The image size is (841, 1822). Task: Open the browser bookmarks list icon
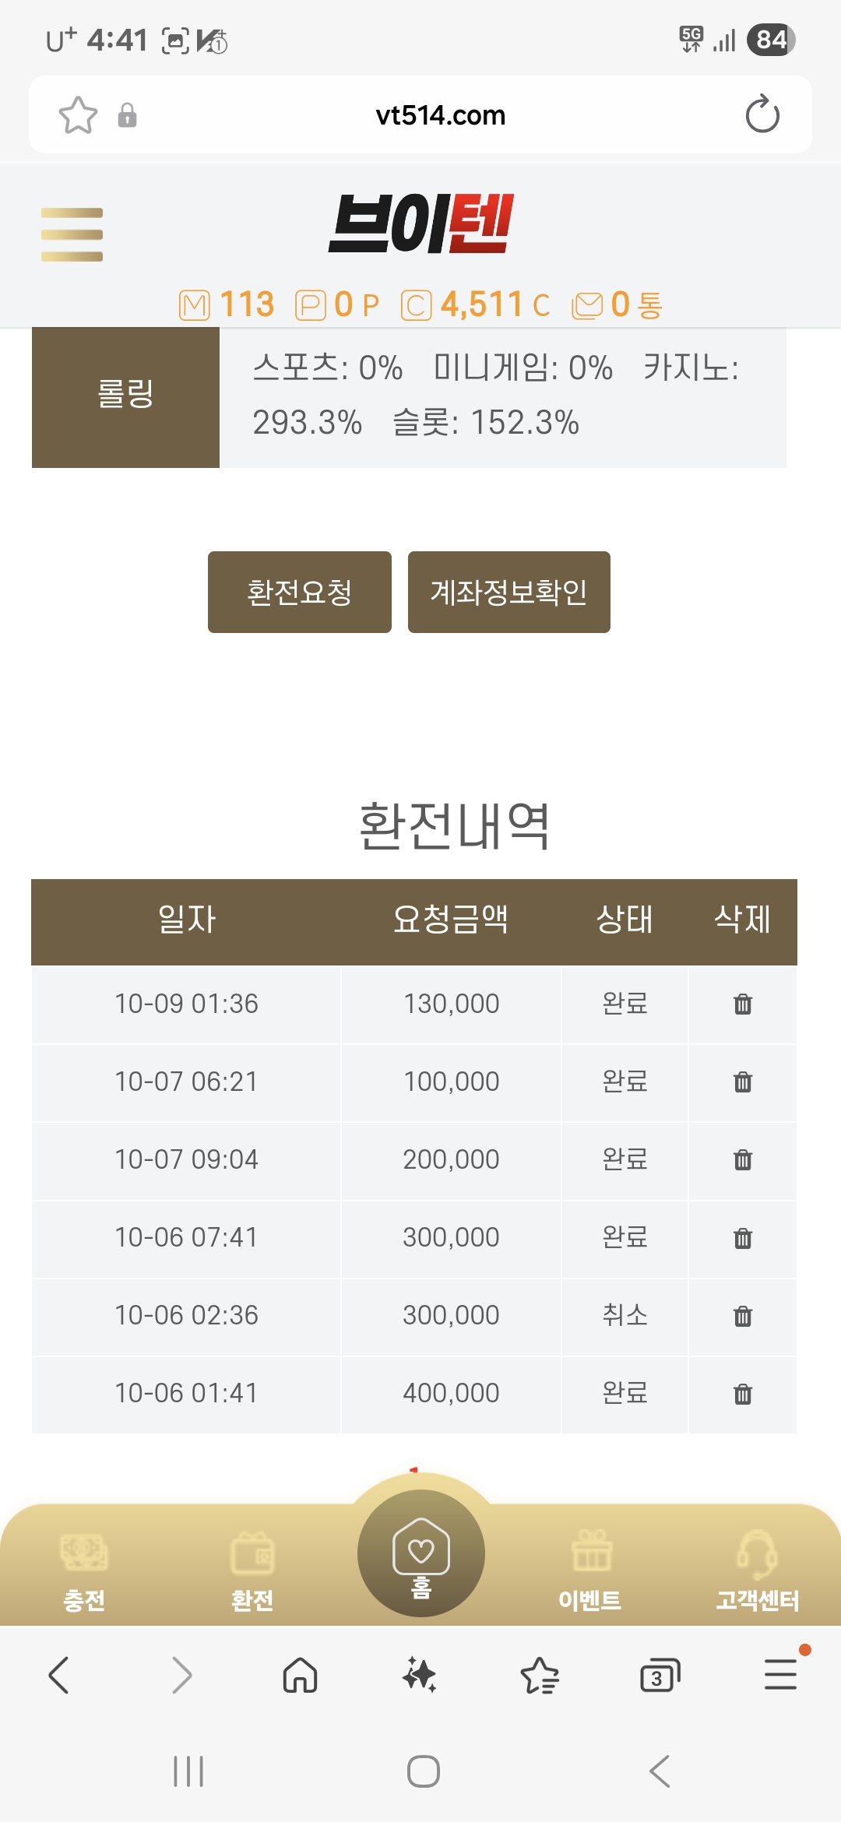tap(540, 1676)
